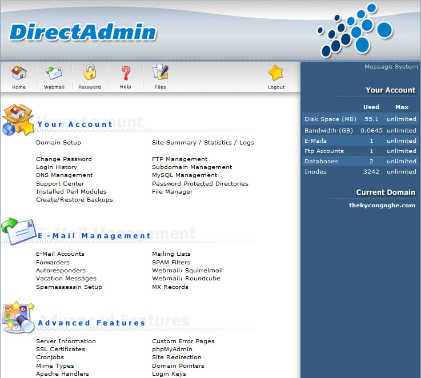The height and width of the screenshot is (378, 421).
Task: Click the Password padlock icon
Action: [x=90, y=72]
